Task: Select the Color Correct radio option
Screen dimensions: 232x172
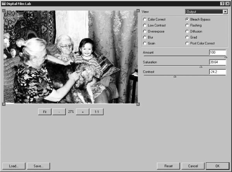Action: [x=145, y=19]
